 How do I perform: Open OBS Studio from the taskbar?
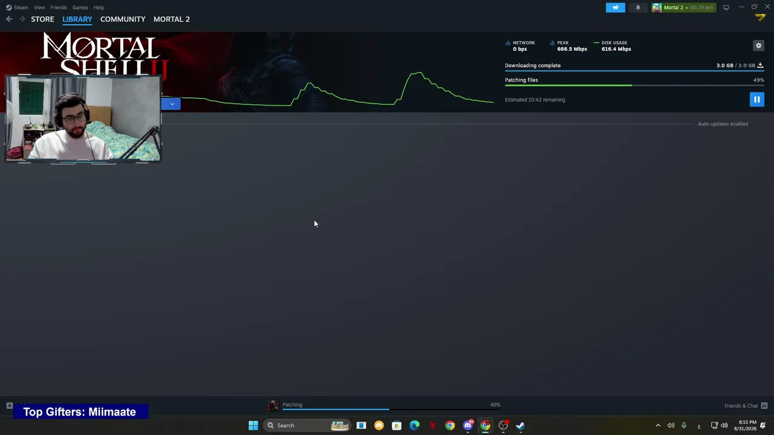(503, 425)
